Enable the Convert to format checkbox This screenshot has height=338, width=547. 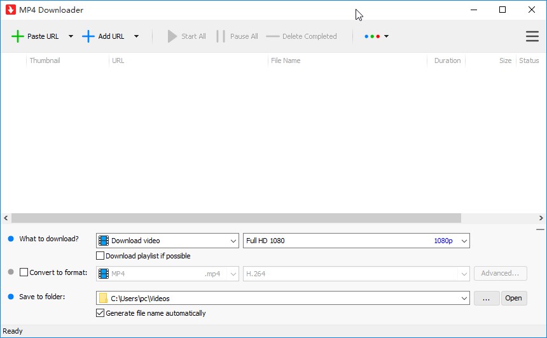tap(24, 272)
